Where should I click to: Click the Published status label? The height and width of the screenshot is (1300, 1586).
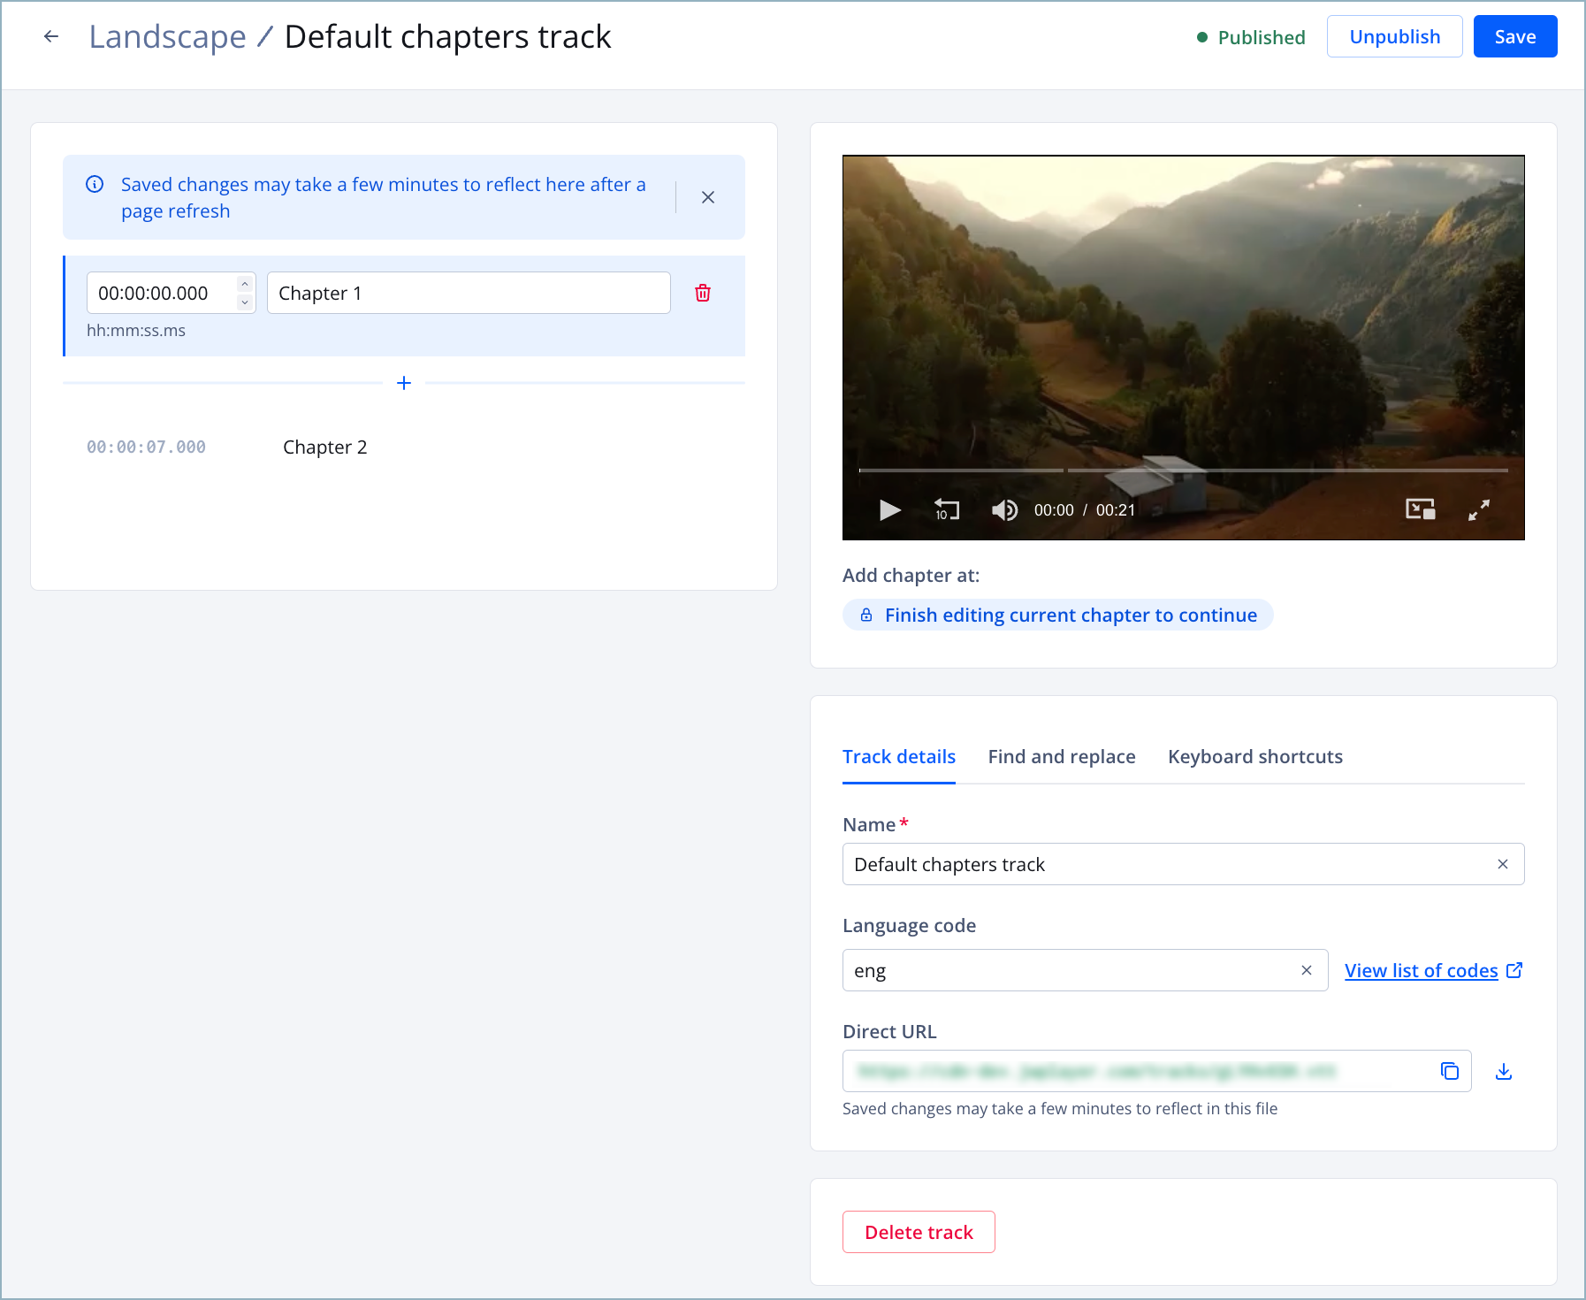point(1262,37)
